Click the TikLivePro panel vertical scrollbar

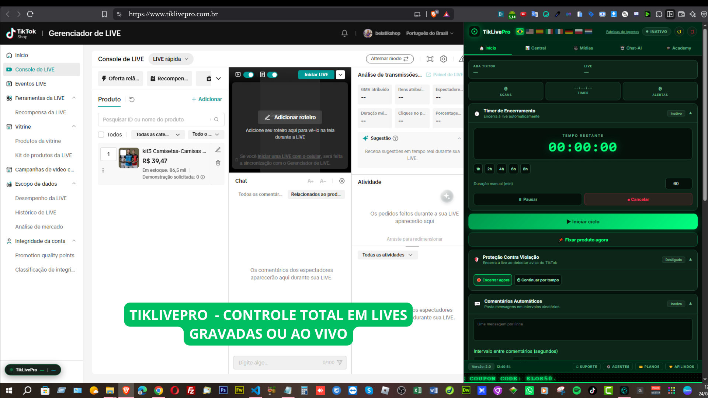pos(705,114)
